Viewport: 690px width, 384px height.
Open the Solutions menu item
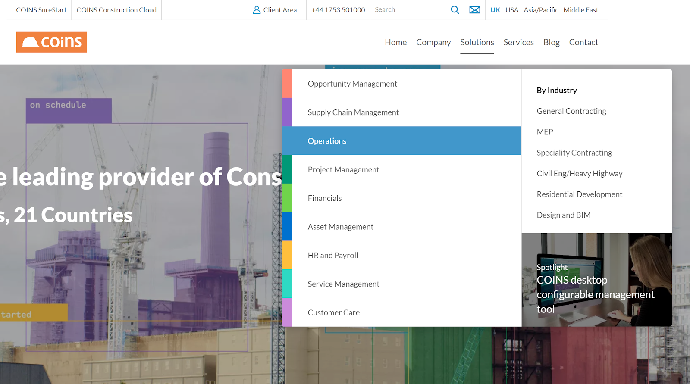(x=477, y=42)
